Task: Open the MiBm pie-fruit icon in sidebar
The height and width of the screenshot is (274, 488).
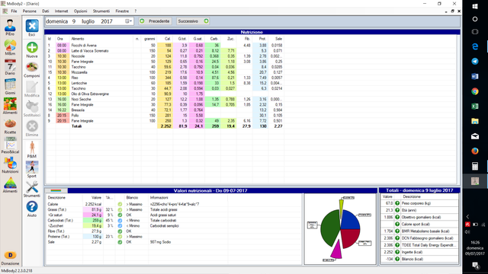Action: [x=10, y=46]
